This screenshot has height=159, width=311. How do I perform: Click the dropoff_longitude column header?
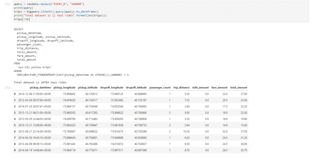tap(112, 88)
